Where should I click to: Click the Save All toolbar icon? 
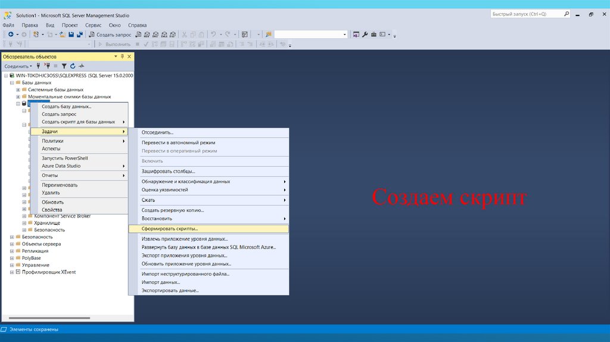tap(79, 35)
